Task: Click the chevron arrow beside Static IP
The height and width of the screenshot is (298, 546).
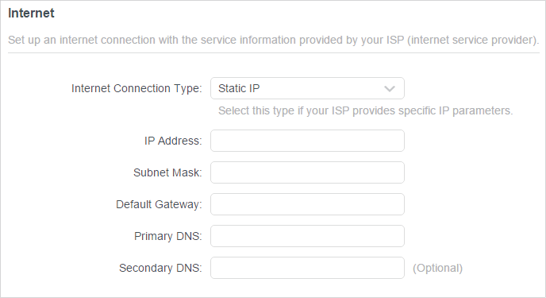Action: 390,89
